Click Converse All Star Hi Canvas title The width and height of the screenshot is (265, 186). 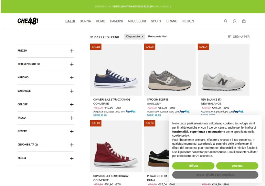[x=111, y=176]
